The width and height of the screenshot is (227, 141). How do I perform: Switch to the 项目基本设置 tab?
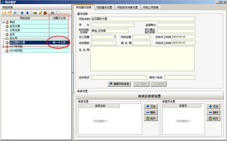104,7
